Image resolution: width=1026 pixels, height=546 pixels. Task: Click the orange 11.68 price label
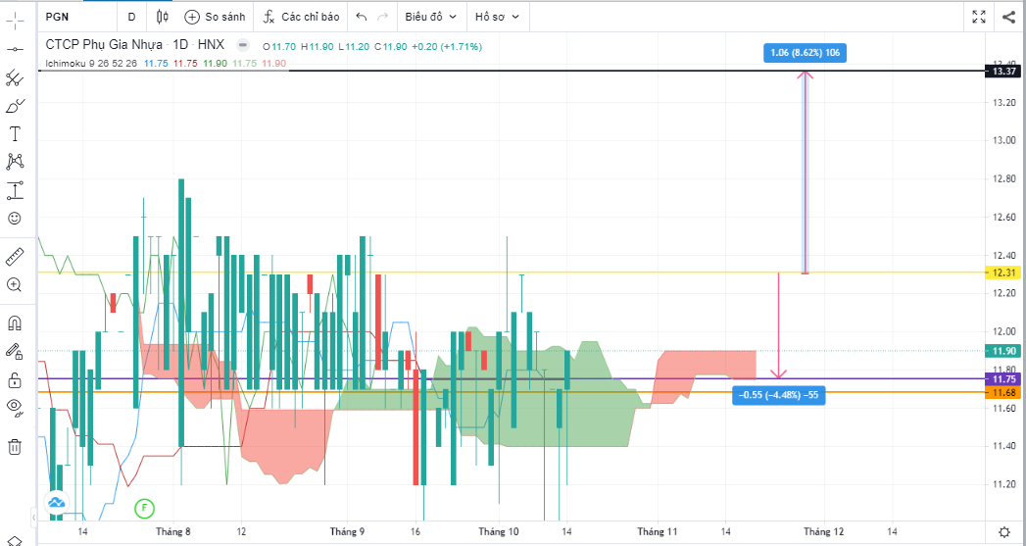[1002, 393]
